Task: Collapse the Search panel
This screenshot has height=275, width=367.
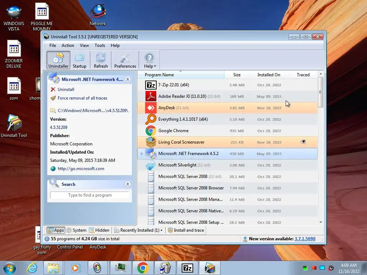Action: click(128, 184)
